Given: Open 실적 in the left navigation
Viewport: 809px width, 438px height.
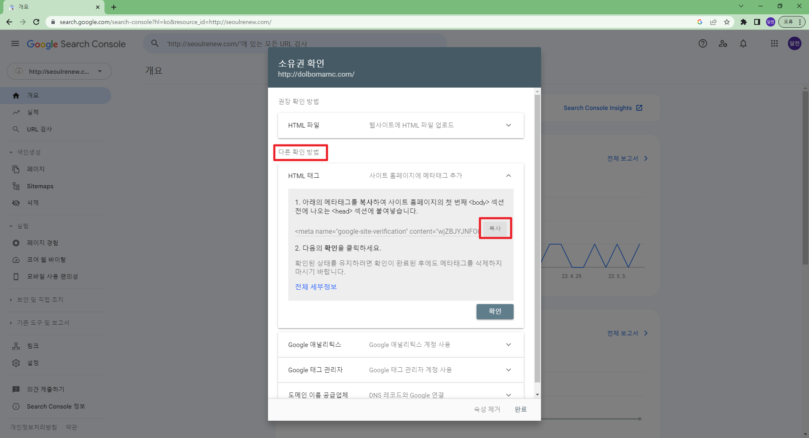Looking at the screenshot, I should (33, 112).
